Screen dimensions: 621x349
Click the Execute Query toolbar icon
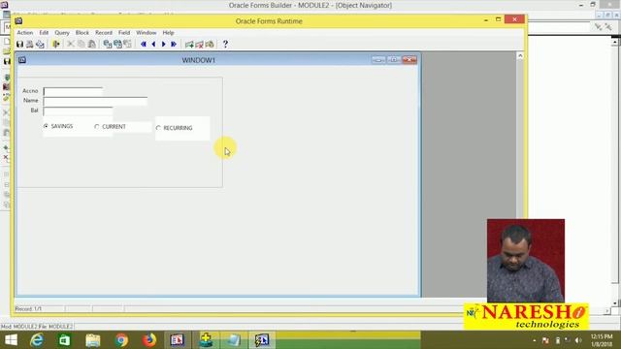tap(117, 44)
